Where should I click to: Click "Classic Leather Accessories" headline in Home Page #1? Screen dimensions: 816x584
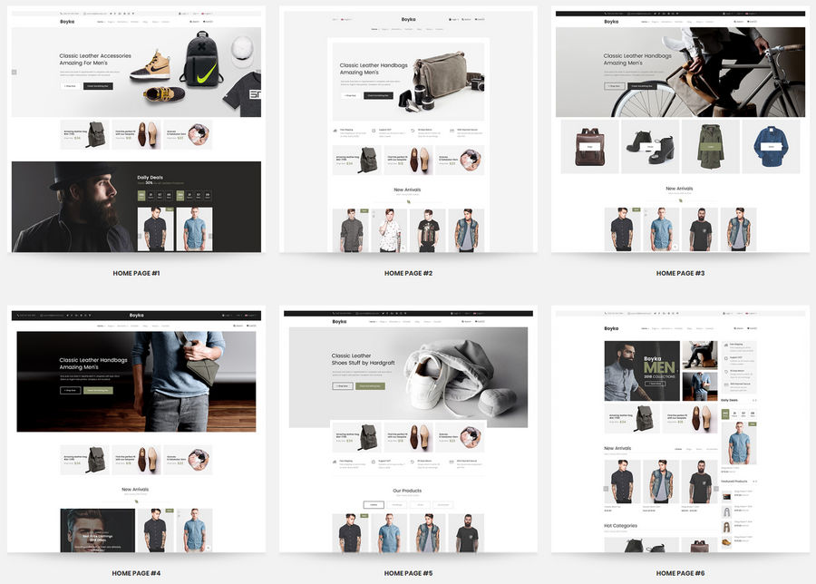point(95,55)
